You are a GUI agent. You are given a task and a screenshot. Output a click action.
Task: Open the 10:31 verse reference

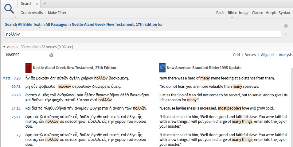16,87
